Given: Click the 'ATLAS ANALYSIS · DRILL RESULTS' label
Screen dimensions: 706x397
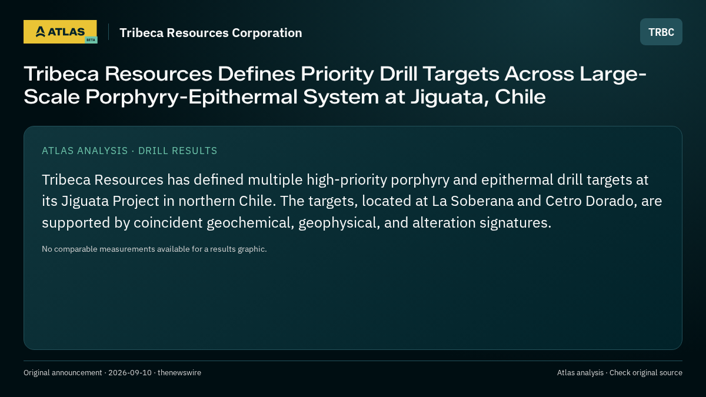Looking at the screenshot, I should (129, 151).
